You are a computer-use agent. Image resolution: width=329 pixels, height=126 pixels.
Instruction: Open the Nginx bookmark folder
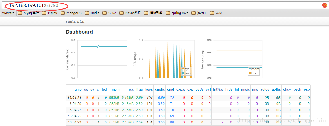(49, 13)
